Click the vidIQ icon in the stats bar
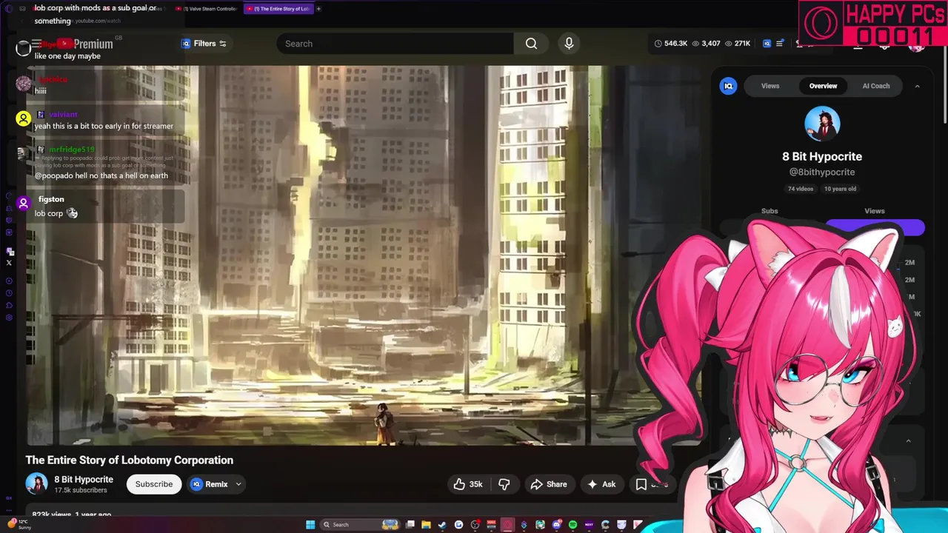This screenshot has height=533, width=948. pyautogui.click(x=767, y=44)
